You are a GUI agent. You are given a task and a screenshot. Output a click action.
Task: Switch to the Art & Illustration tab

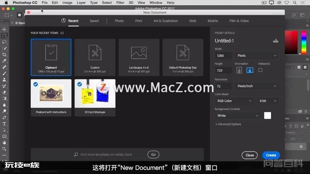(x=166, y=21)
